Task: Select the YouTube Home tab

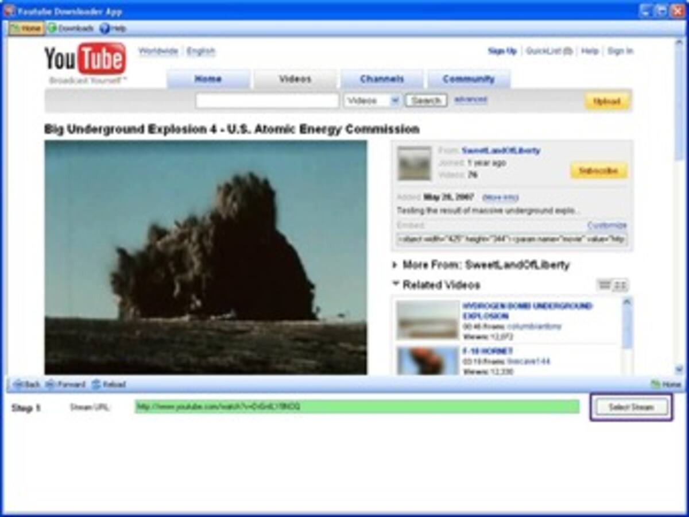Action: (x=208, y=79)
